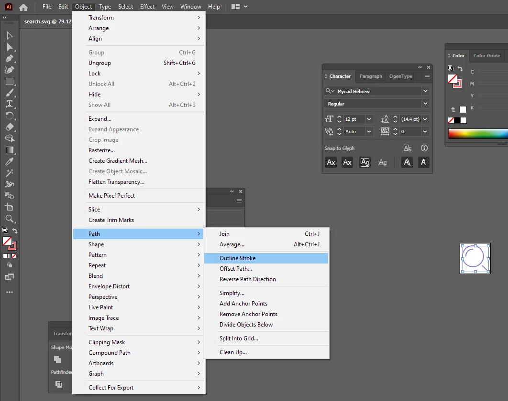This screenshot has width=508, height=401.
Task: Switch to the OpenType tab
Action: click(400, 76)
